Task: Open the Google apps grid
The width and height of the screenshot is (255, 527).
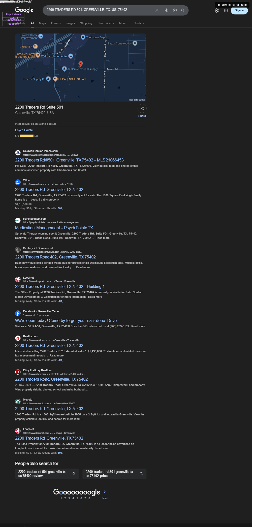Action: point(226,10)
